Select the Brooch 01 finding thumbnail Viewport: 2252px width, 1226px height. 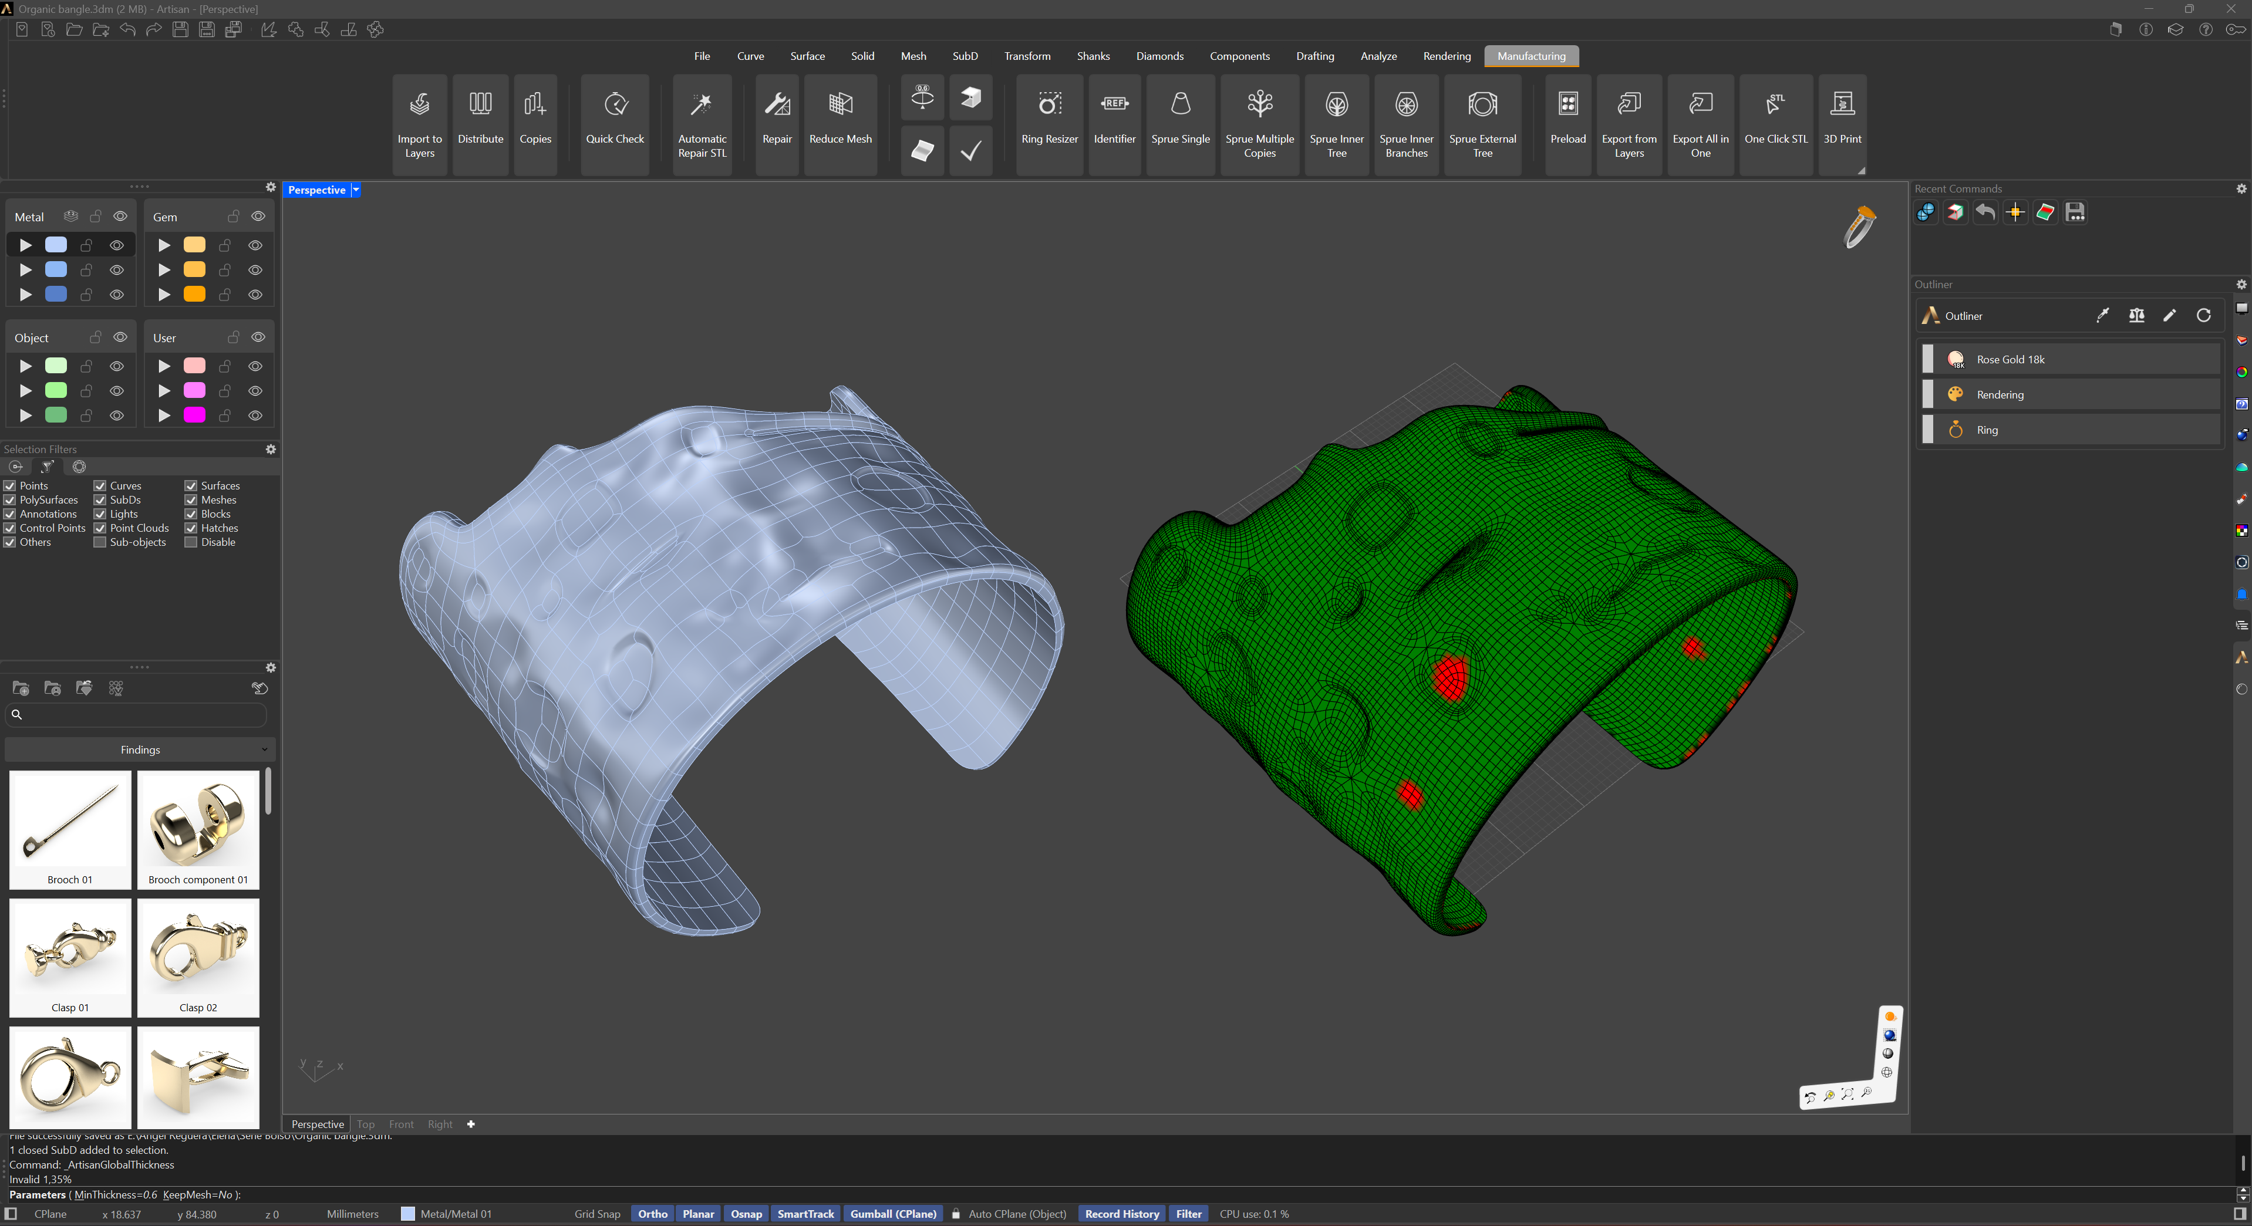coord(70,829)
